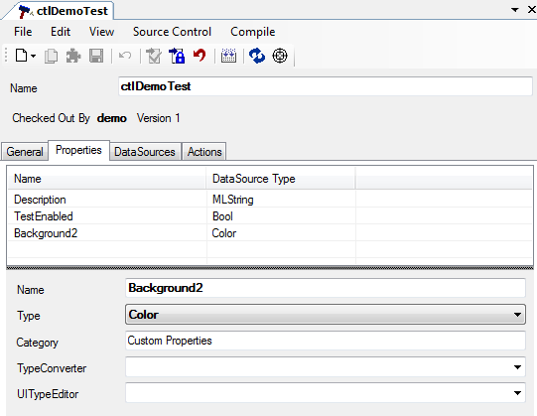Open the File menu
Image resolution: width=537 pixels, height=416 pixels.
point(23,32)
